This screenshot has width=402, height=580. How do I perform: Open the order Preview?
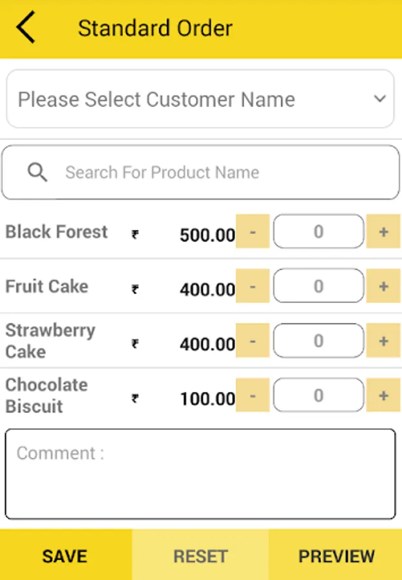(336, 555)
